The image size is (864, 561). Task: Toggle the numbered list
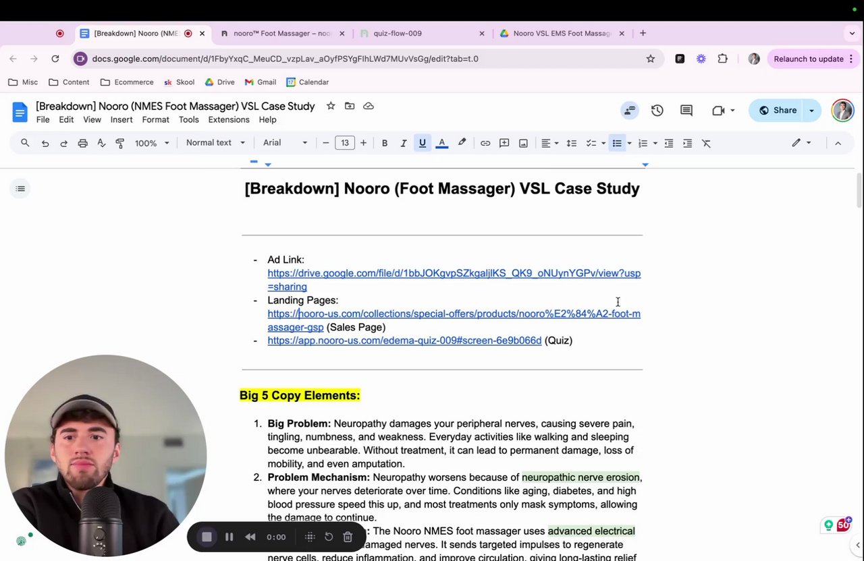tap(643, 143)
